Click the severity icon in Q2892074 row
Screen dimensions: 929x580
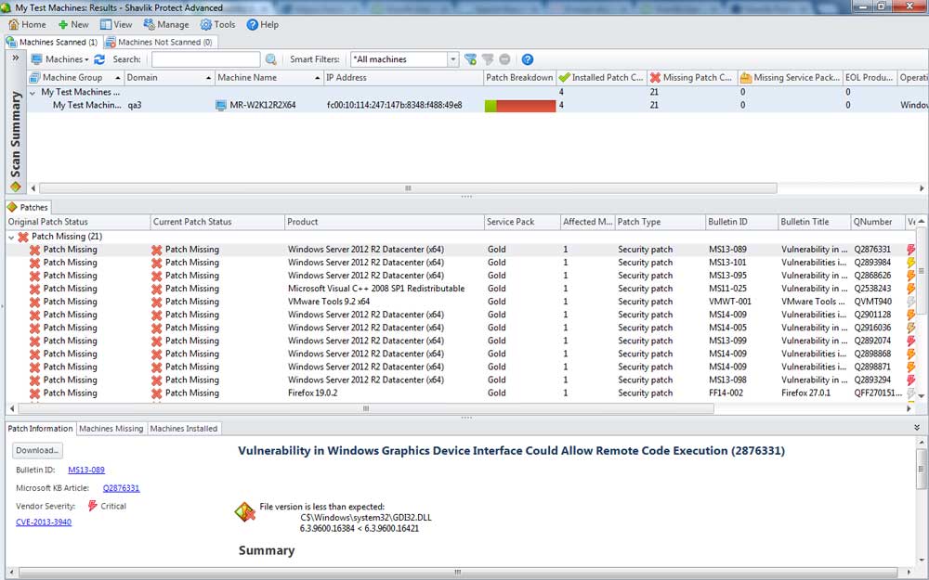tap(911, 341)
